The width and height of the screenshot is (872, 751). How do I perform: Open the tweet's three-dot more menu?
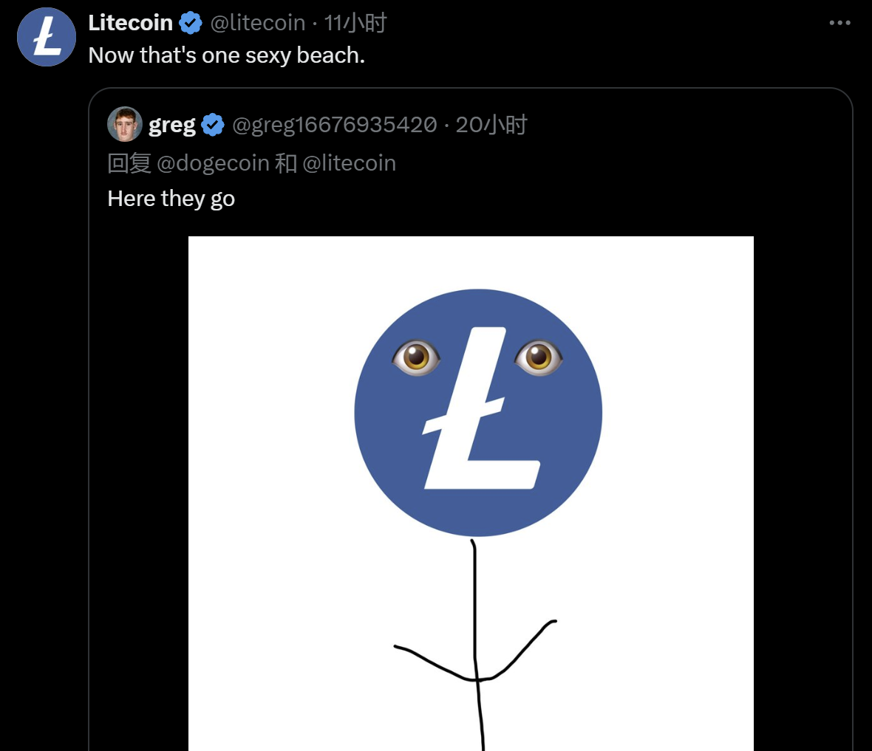pos(839,23)
